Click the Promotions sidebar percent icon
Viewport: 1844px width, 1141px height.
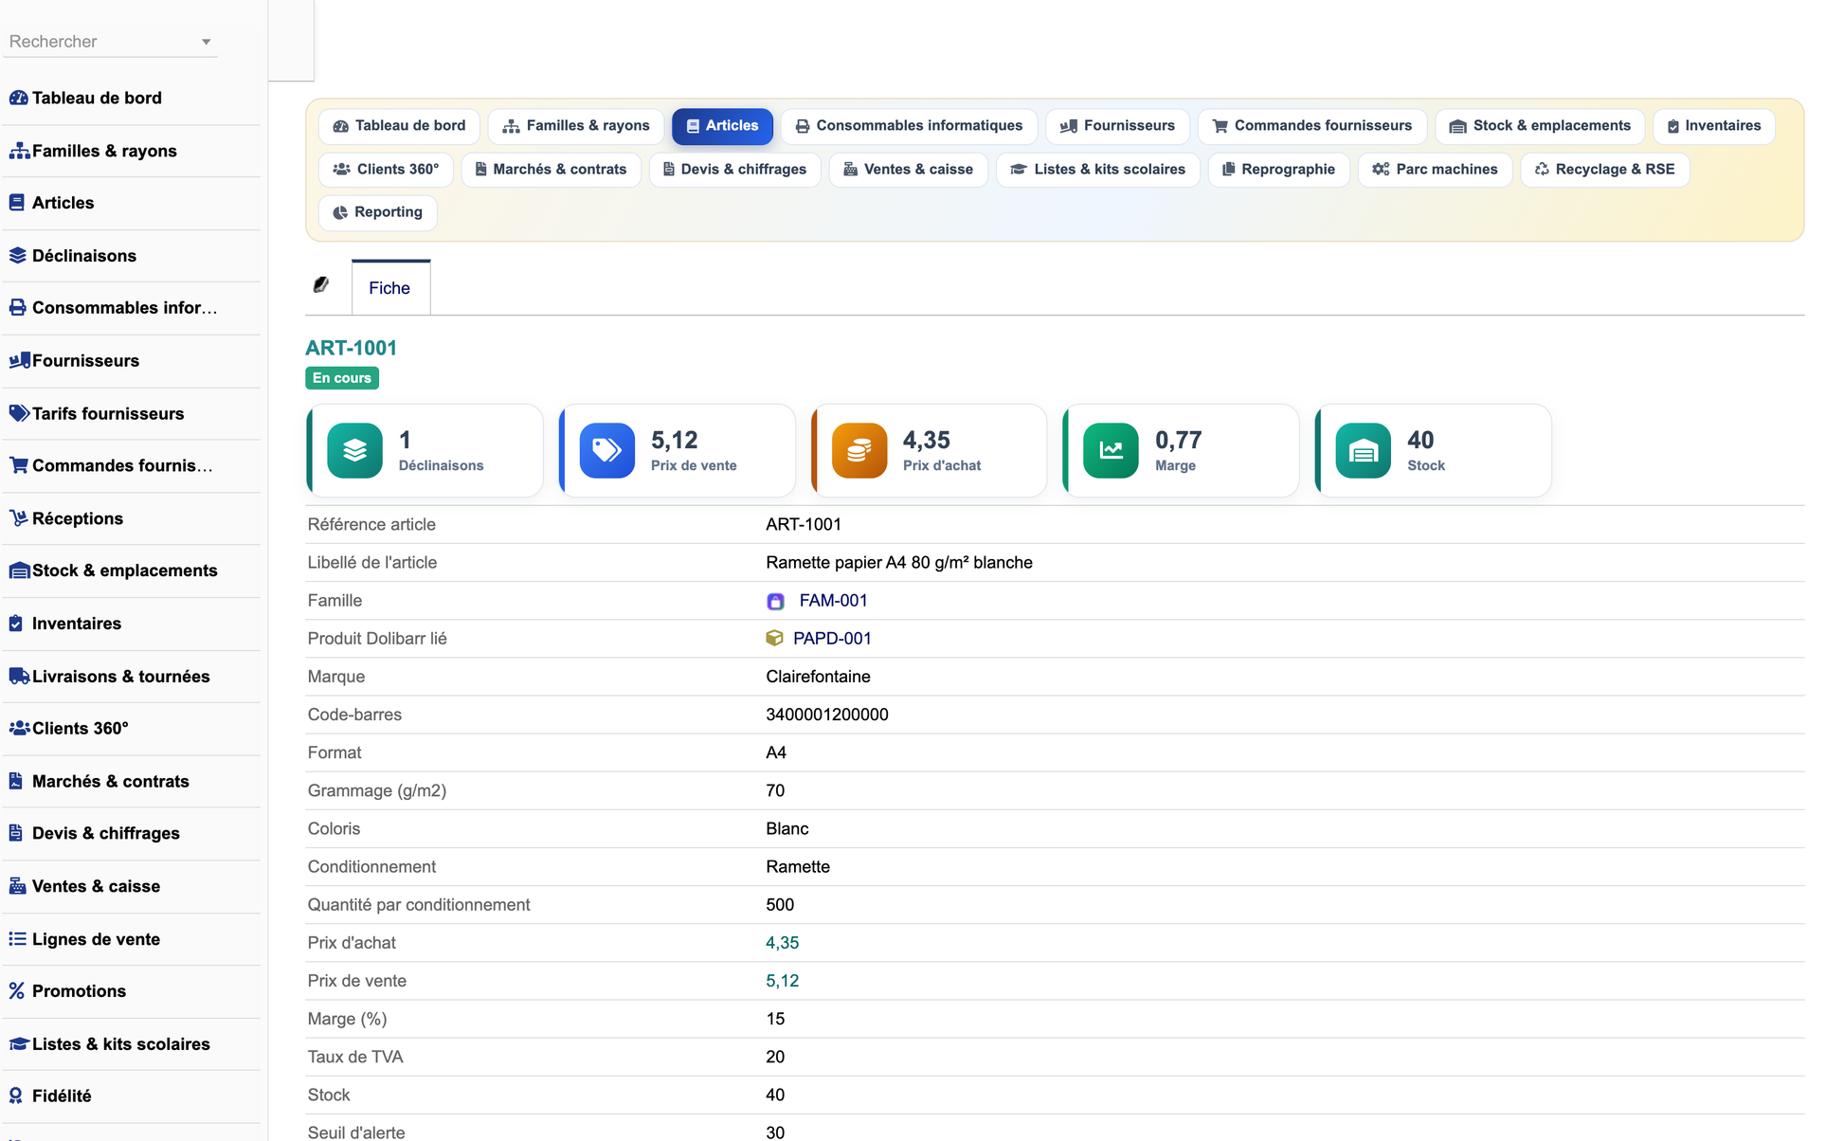pos(16,991)
